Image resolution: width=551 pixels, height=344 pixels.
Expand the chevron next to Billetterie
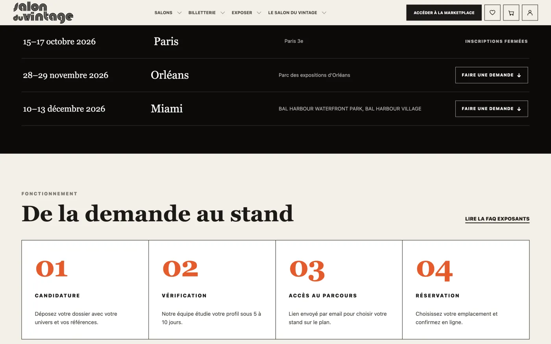pyautogui.click(x=223, y=13)
